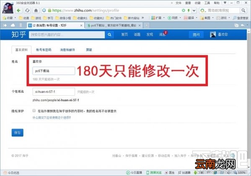
Task: Open the 网银 online banking icon
Action: pos(169,18)
